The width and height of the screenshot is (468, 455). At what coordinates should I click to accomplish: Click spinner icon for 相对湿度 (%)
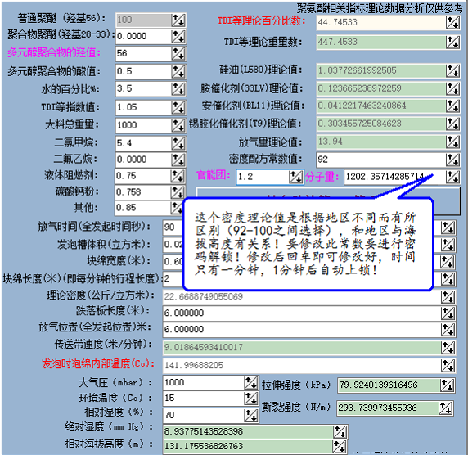[x=251, y=415]
